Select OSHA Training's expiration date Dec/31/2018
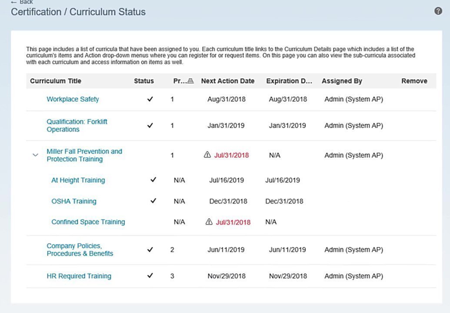Image resolution: width=450 pixels, height=313 pixels. pos(284,201)
